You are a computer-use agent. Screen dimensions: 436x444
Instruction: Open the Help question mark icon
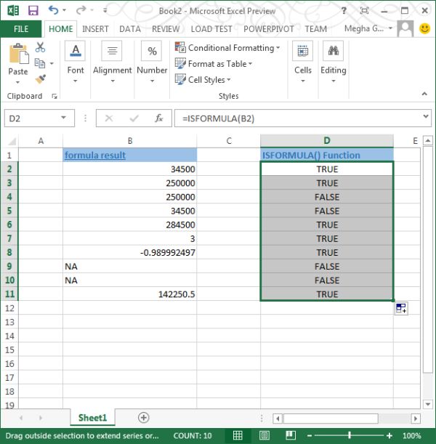344,11
